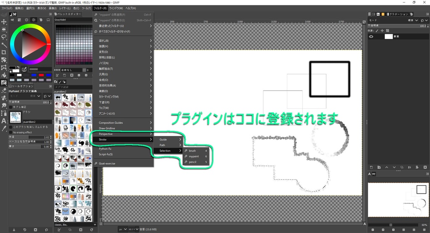Open Draw Gridline menu item
Screen dimensions: 430x233
[124, 128]
